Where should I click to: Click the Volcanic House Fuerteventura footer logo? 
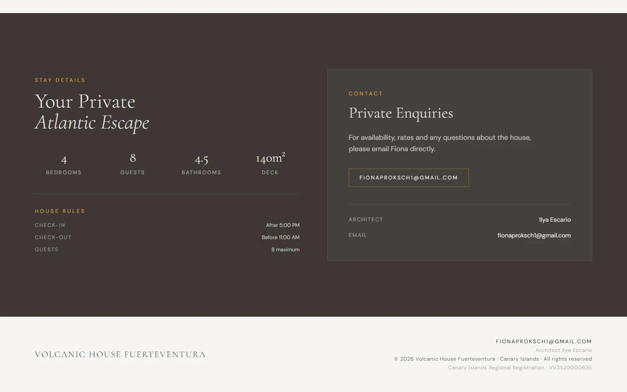click(120, 355)
